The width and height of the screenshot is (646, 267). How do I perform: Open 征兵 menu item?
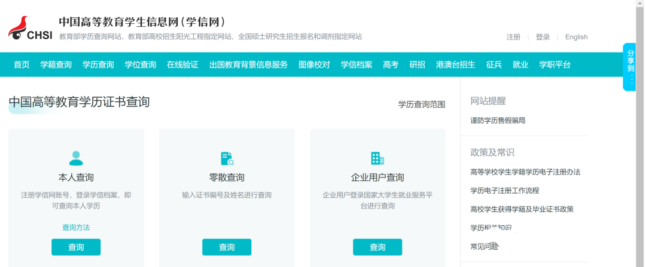tap(494, 65)
